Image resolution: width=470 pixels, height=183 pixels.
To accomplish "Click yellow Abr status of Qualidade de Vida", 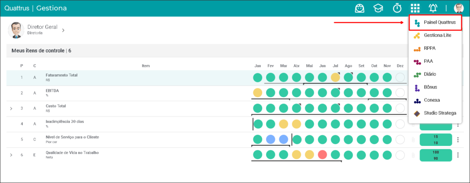I will [x=297, y=155].
